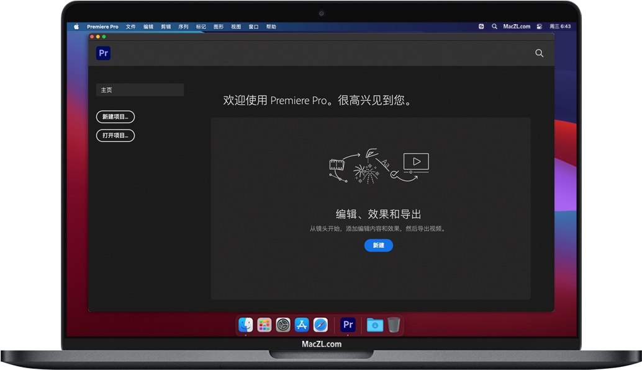Launch Premiere Pro from the Dock
Viewport: 642px width, 370px height.
tap(348, 325)
